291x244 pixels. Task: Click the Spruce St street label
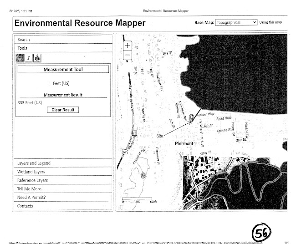tap(225, 130)
